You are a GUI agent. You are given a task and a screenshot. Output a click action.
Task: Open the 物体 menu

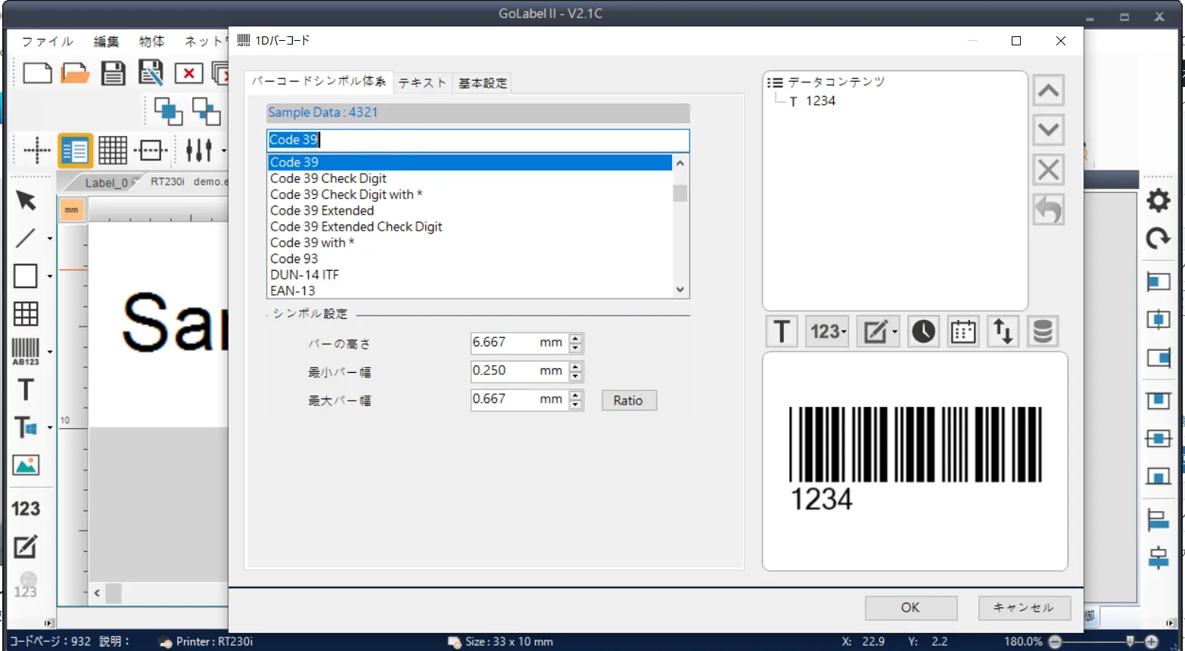click(x=151, y=42)
